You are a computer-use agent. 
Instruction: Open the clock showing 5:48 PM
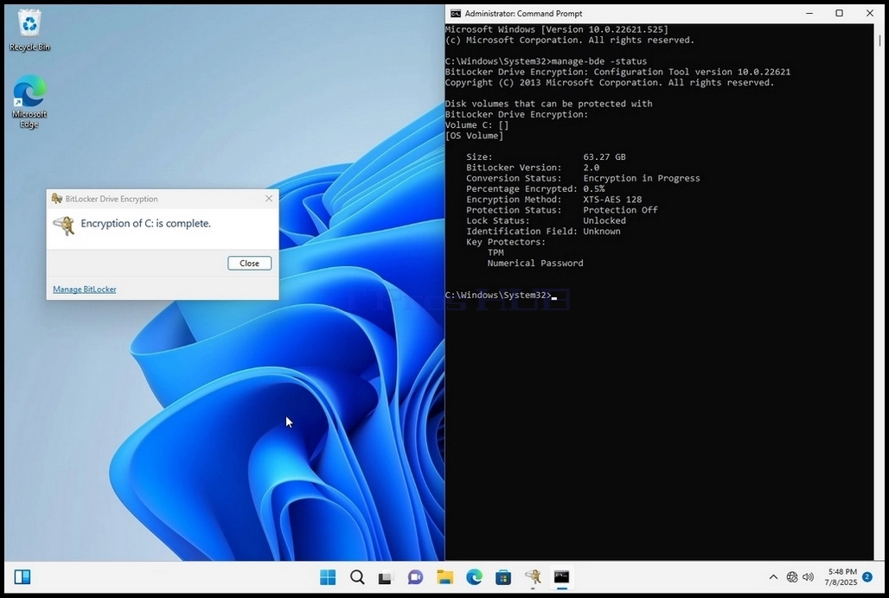pyautogui.click(x=842, y=577)
